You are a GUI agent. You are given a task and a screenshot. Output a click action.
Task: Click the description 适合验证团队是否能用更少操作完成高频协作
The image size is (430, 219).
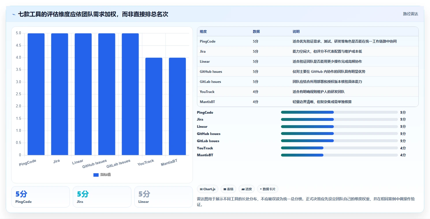(327, 62)
